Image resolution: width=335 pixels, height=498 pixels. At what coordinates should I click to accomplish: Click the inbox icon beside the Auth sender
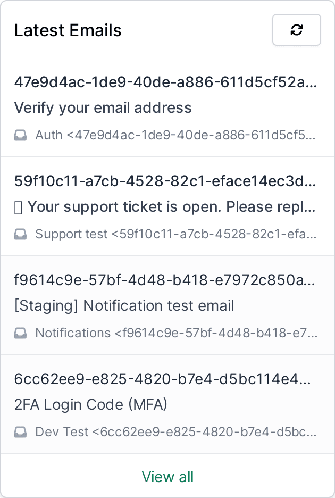20,135
